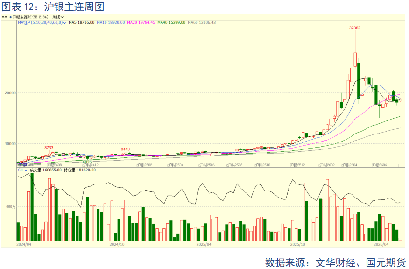Select the MA10 18920.00 label

click(x=111, y=23)
